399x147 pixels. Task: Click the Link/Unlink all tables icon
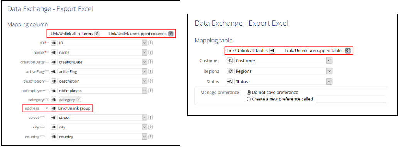272,51
